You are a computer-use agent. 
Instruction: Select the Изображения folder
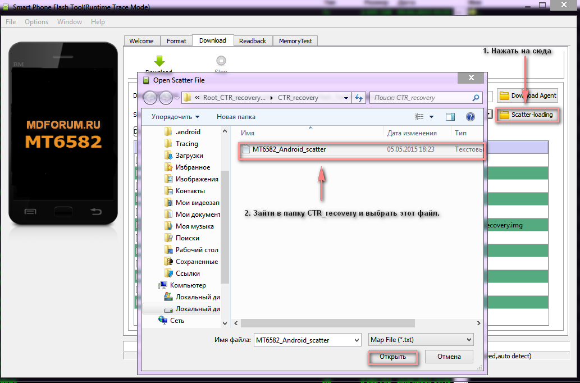(x=191, y=179)
